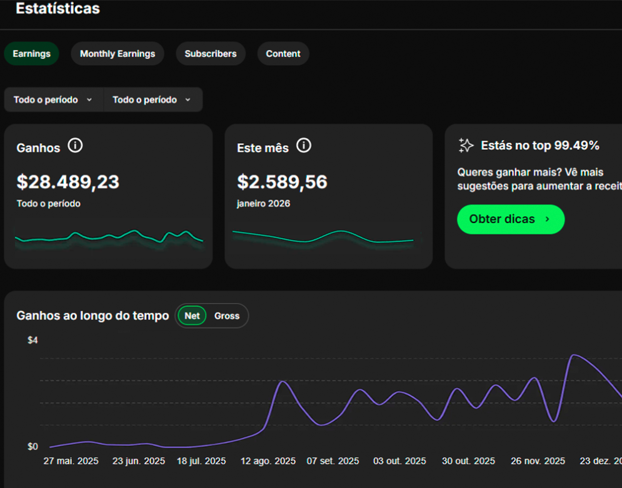The image size is (622, 488).
Task: Click the $2.589,56 monthly earnings value
Action: click(x=282, y=182)
